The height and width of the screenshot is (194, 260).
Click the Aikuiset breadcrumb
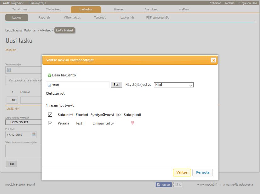coord(45,30)
